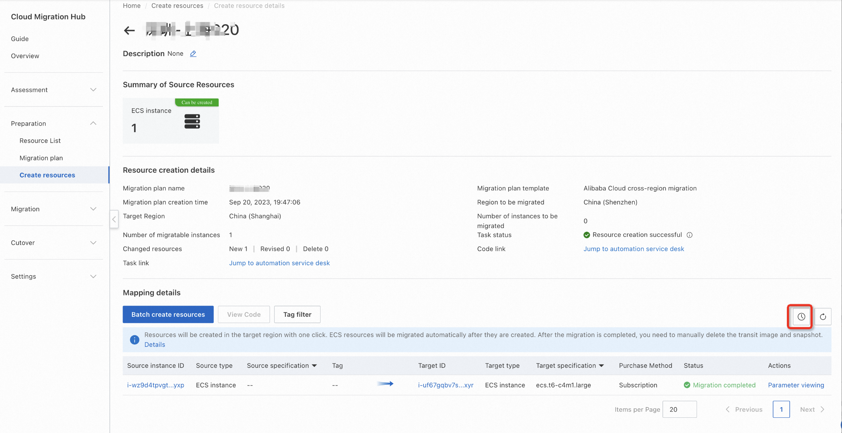Viewport: 842px width, 433px height.
Task: Click the Resource creation successful status
Action: 637,235
